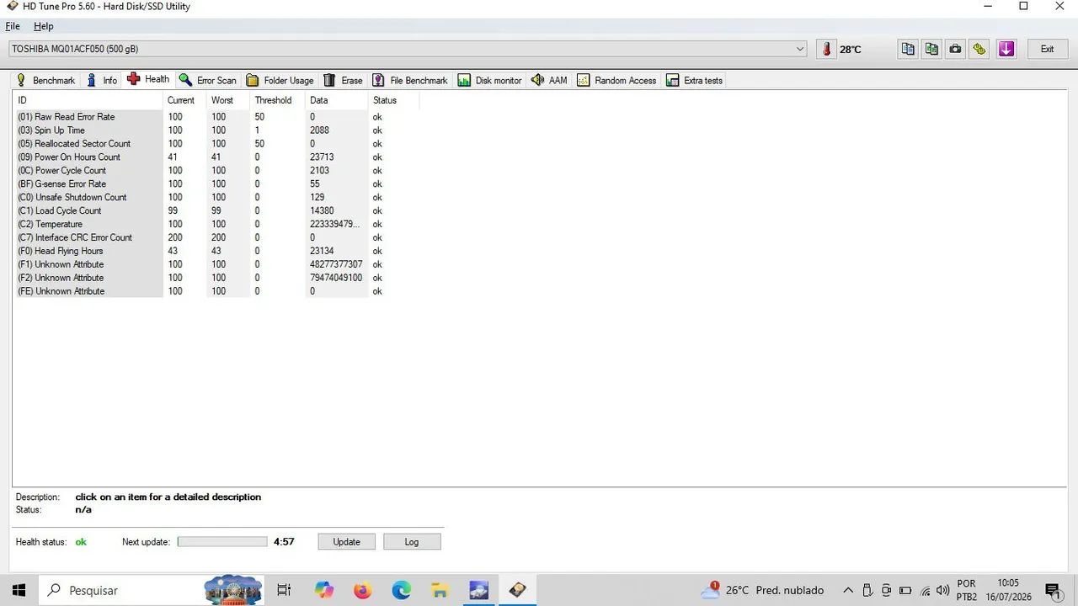
Task: Open the Disk monitor tab
Action: click(x=490, y=81)
